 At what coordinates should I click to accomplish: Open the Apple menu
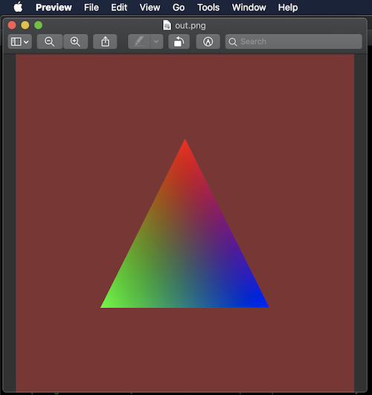coord(18,7)
